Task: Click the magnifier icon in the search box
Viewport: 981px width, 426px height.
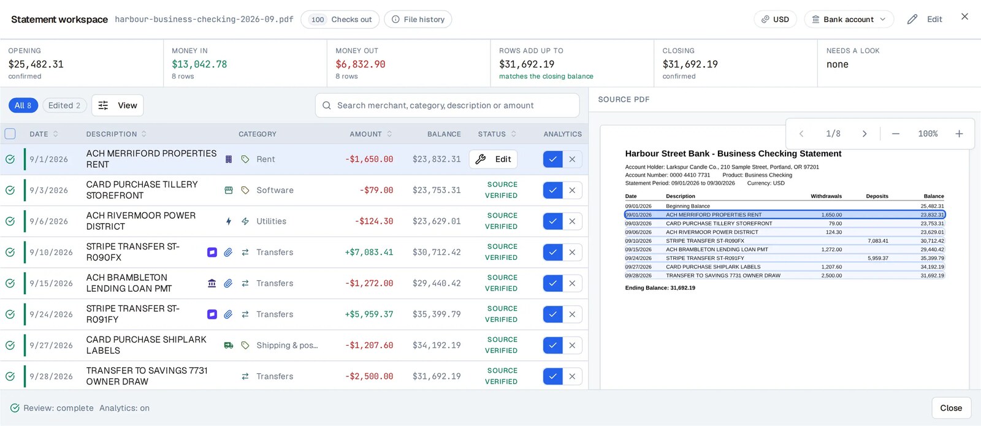Action: pyautogui.click(x=327, y=105)
